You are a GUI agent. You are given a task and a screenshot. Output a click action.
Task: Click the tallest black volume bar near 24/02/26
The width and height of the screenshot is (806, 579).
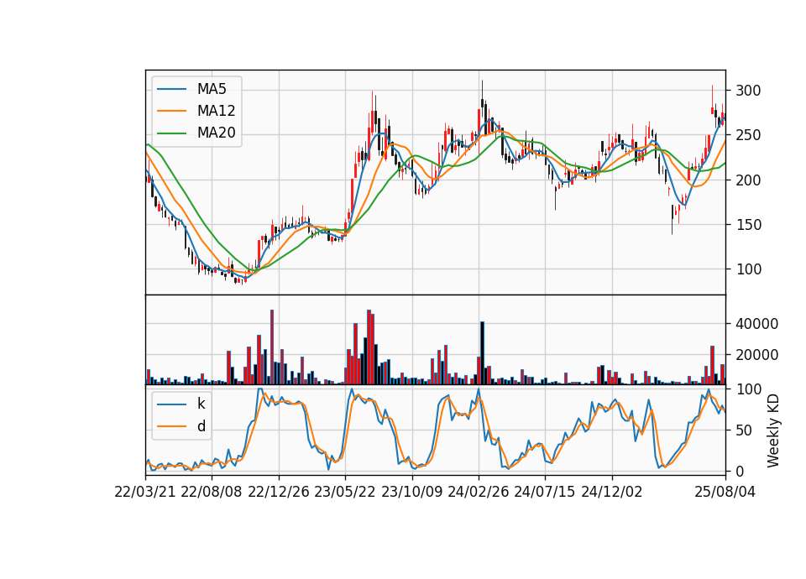pyautogui.click(x=482, y=353)
